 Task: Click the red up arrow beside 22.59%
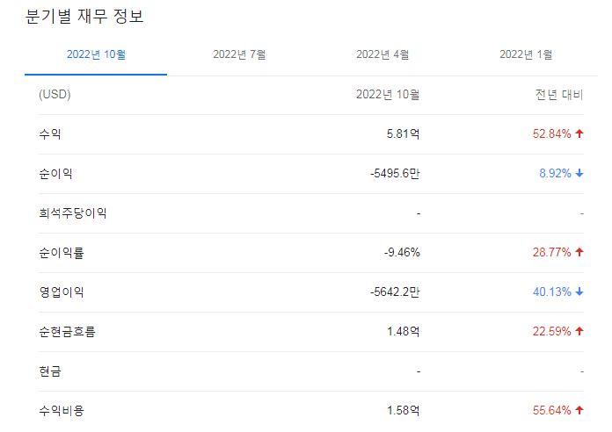pos(579,331)
